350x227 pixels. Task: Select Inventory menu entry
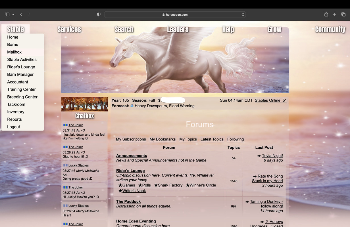(23, 112)
